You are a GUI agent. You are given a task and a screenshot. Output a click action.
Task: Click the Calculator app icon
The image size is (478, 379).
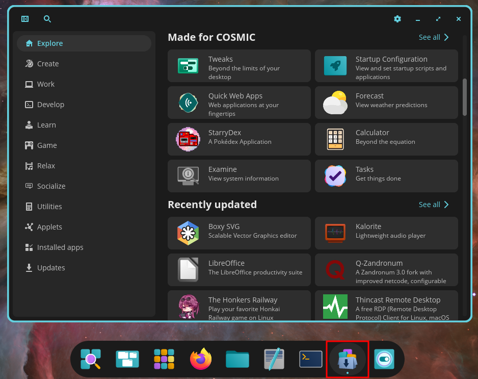click(335, 139)
